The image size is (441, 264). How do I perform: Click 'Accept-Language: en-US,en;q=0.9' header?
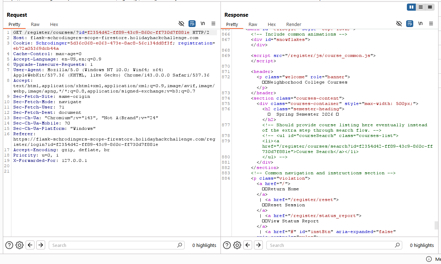[57, 59]
